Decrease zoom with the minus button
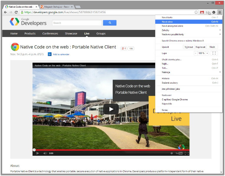Image resolution: width=225 pixels, height=176 pixels. pos(195,53)
